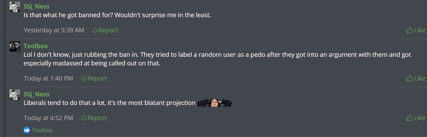
Task: Open SSj_Ness username on last comment
Action: point(37,94)
